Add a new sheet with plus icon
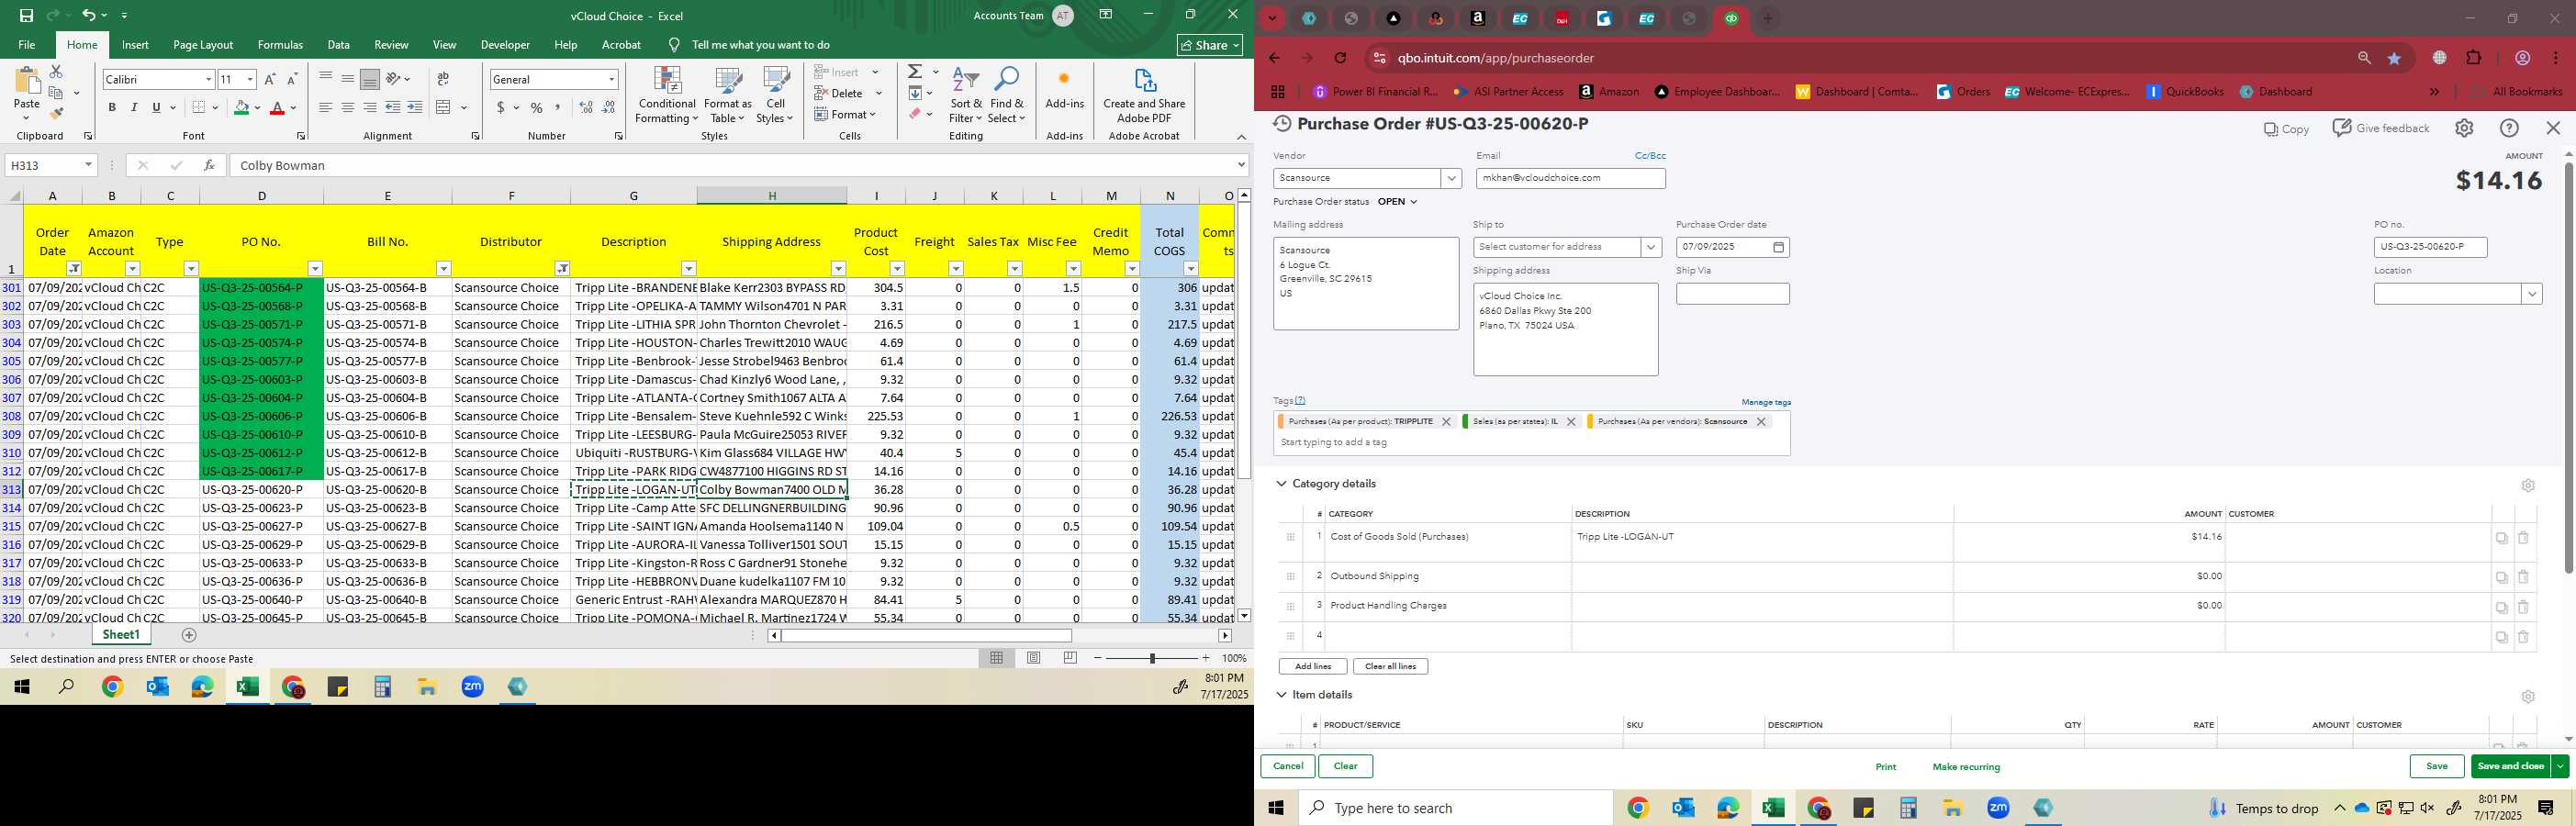Viewport: 2576px width, 826px height. 189,635
